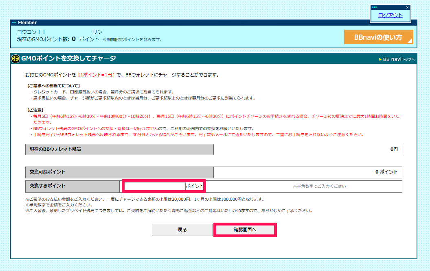
Task: Click the 【ご請求への割当てについて】 heading
Action: pos(53,86)
